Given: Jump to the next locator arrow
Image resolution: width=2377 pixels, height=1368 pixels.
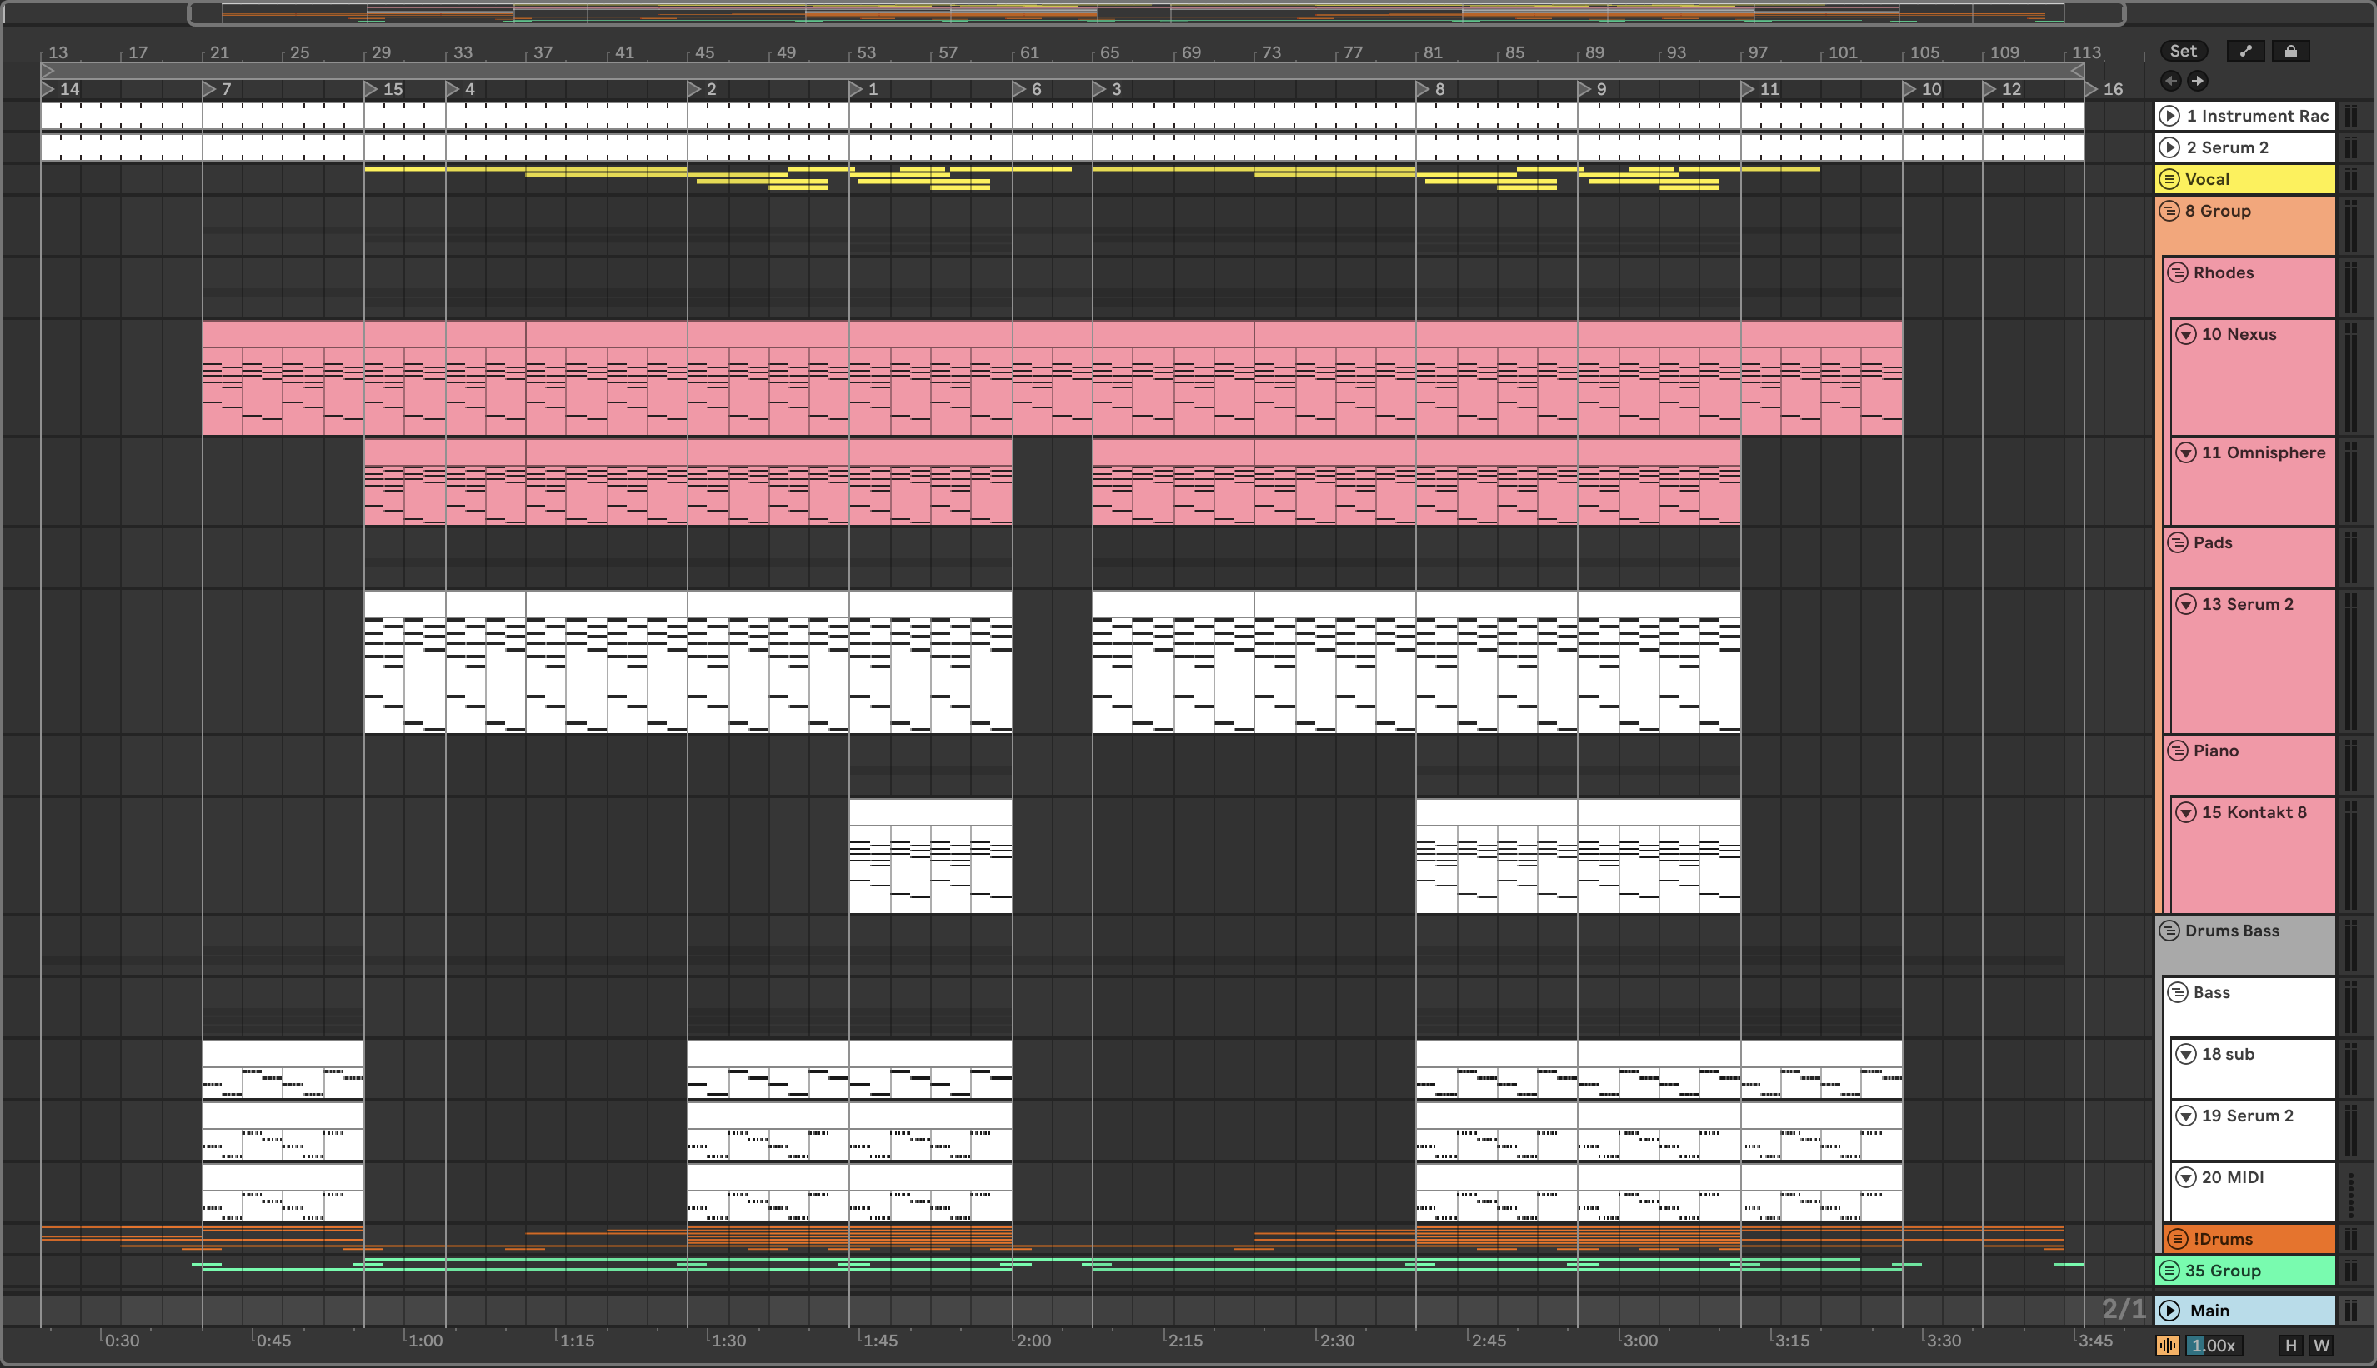Looking at the screenshot, I should [x=2198, y=81].
